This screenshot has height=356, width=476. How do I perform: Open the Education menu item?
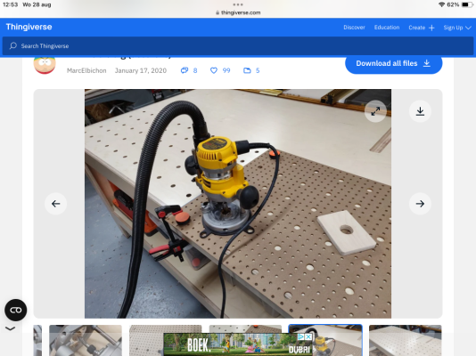387,28
